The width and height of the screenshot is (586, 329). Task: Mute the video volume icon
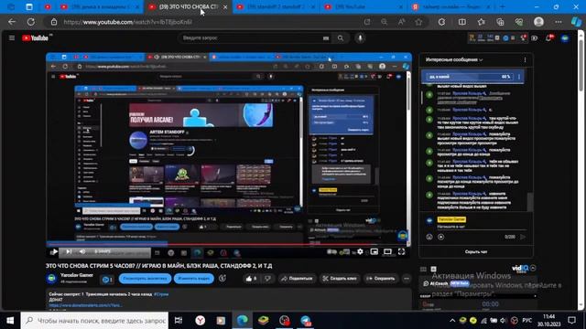pos(82,252)
